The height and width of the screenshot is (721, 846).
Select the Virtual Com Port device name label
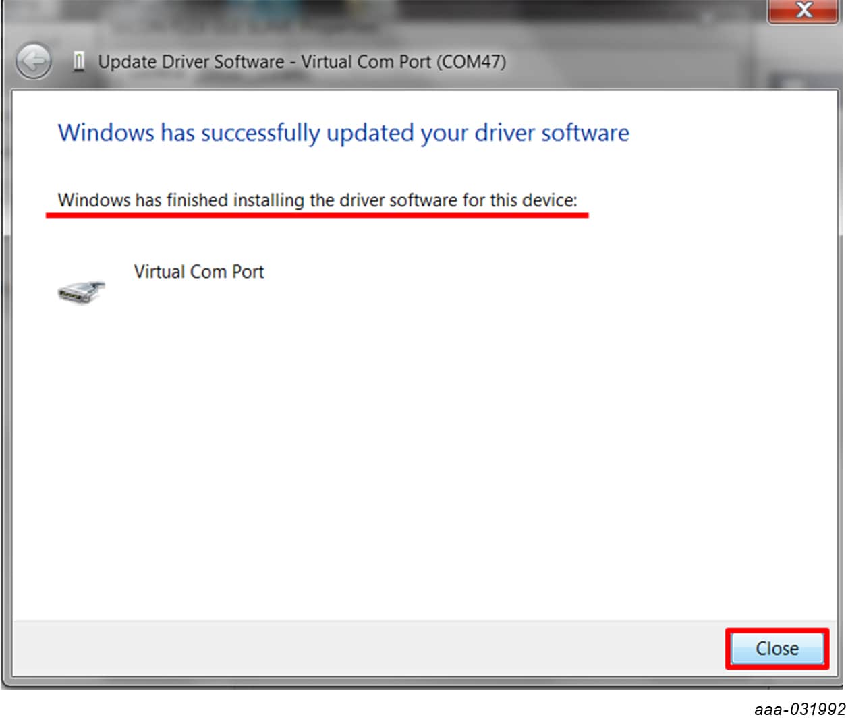click(199, 272)
